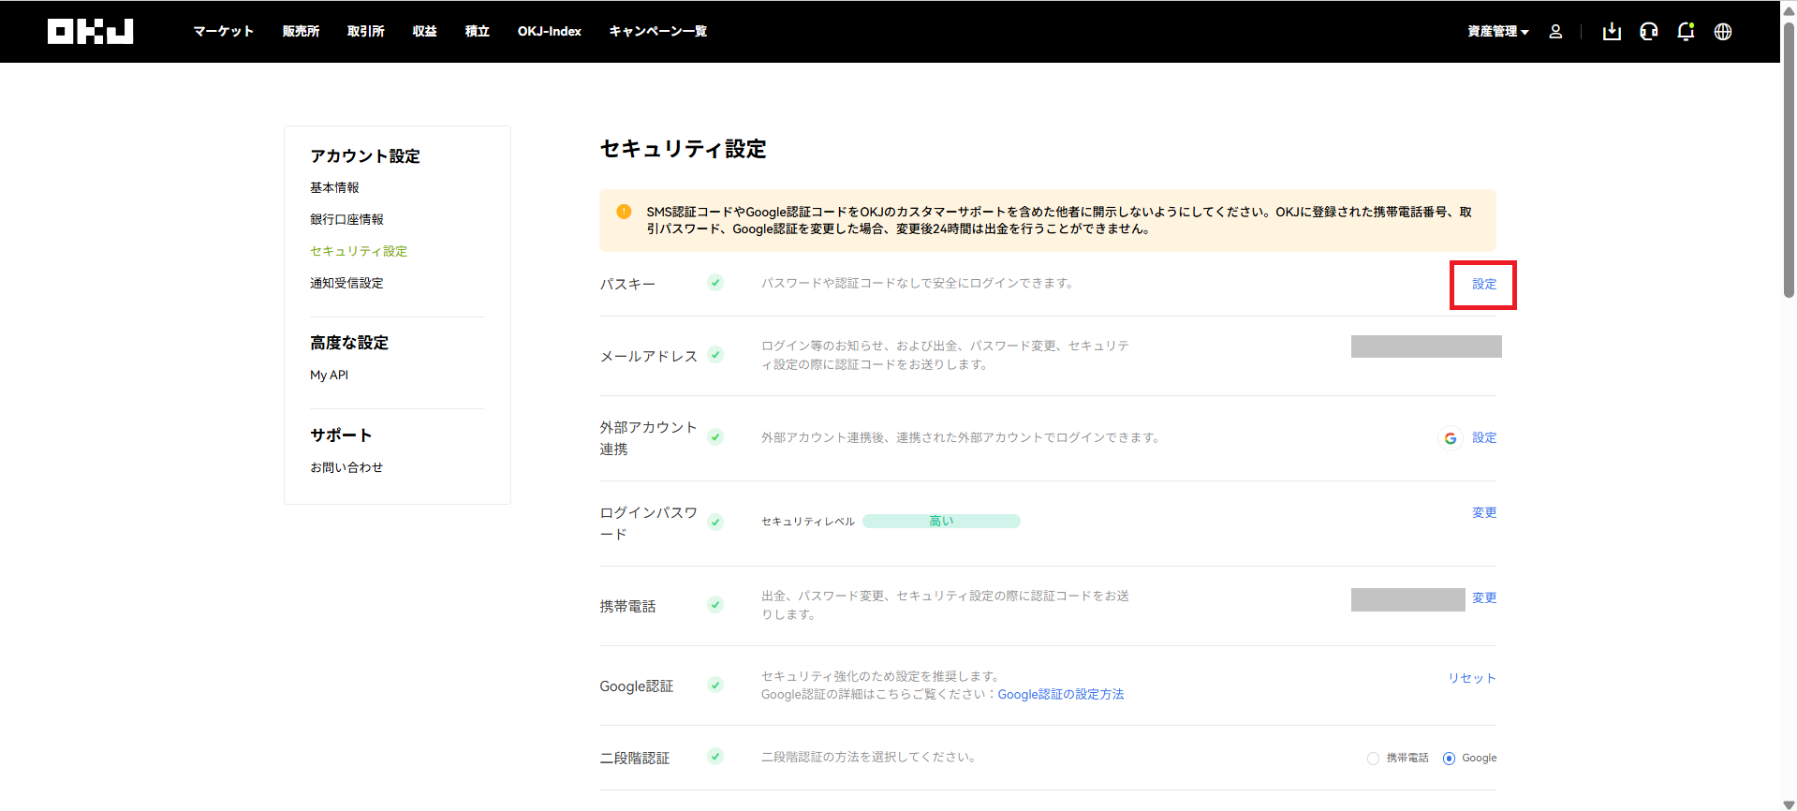Click the サポート sidebar heading
This screenshot has width=1797, height=811.
(x=341, y=435)
